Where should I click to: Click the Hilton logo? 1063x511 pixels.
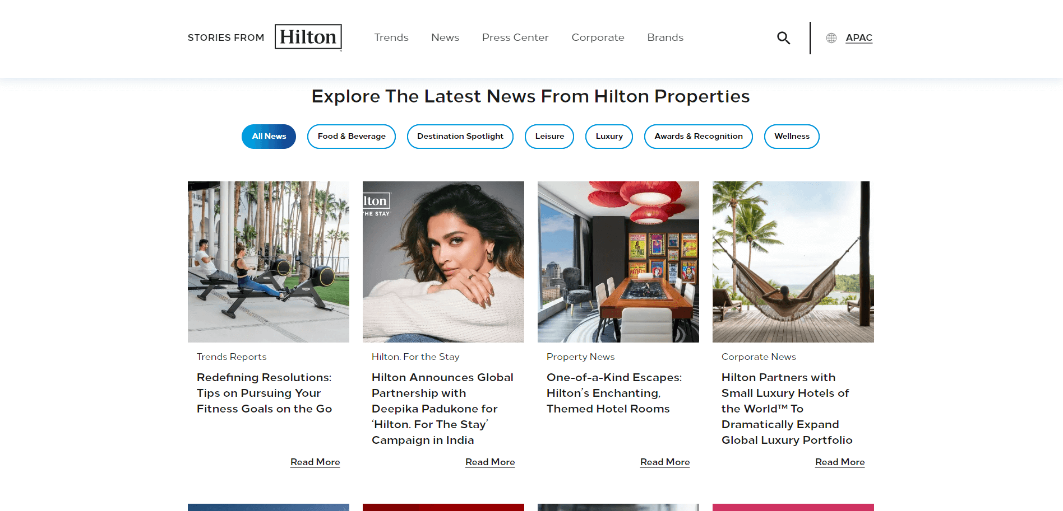(308, 37)
